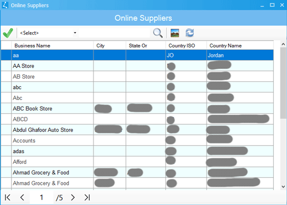Sort by State Or column header
This screenshot has height=205, width=287.
click(146, 45)
